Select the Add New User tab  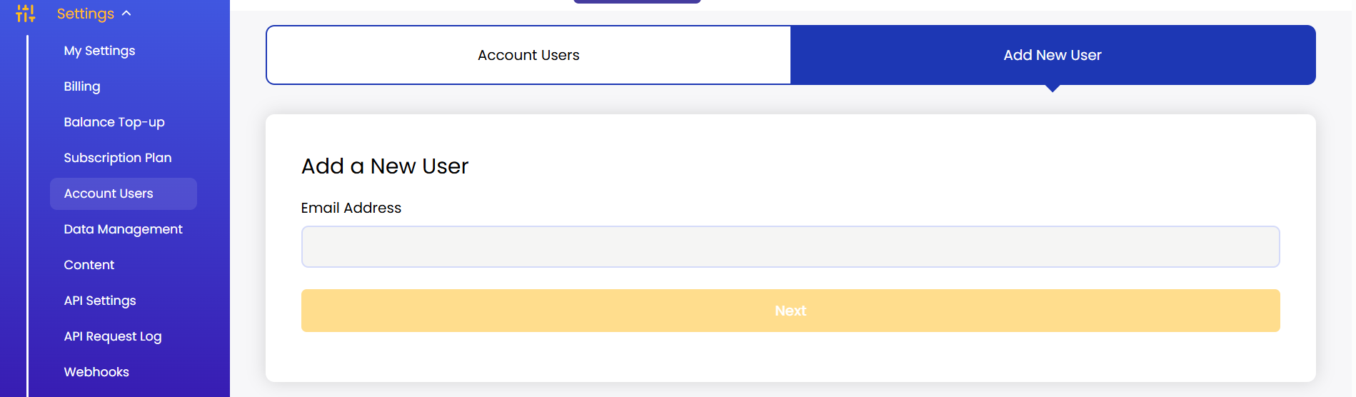coord(1053,55)
